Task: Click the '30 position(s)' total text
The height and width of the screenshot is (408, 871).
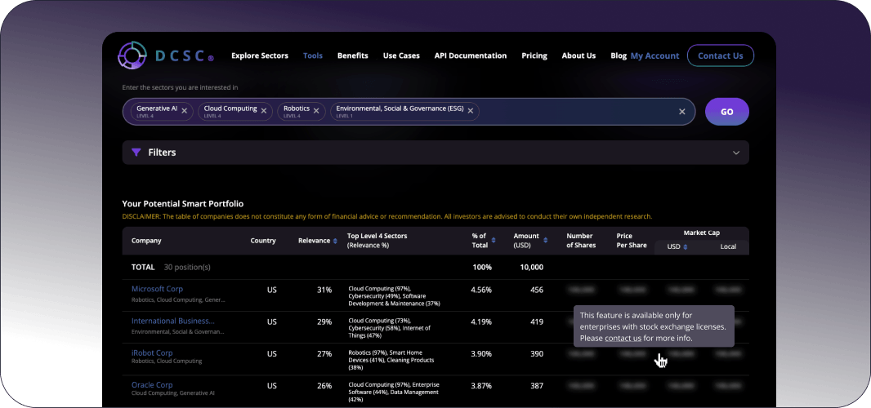Action: pos(187,267)
